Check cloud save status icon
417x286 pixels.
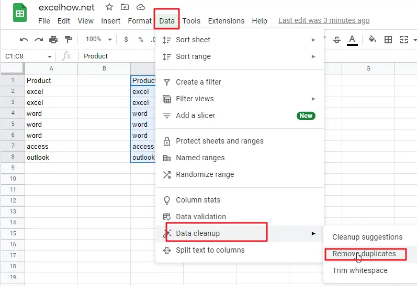pos(141,7)
